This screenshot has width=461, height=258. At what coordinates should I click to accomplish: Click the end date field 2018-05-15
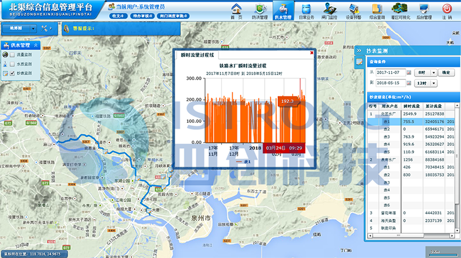point(390,83)
